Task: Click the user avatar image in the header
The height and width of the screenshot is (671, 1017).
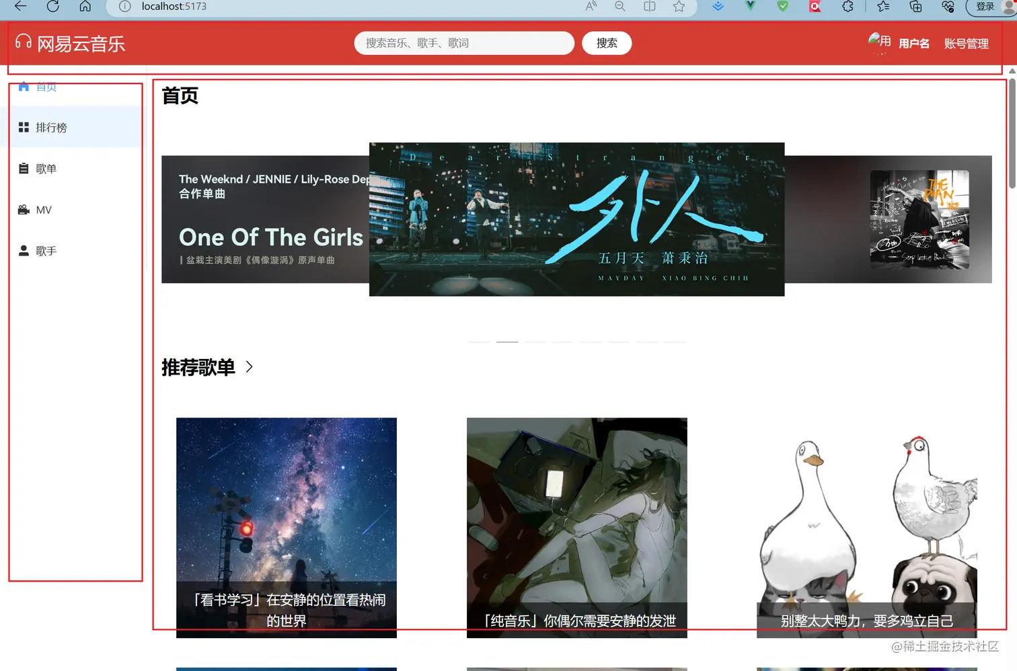Action: click(879, 42)
